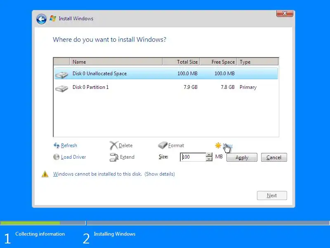Refresh the disk list
330x248 pixels.
tap(69, 145)
